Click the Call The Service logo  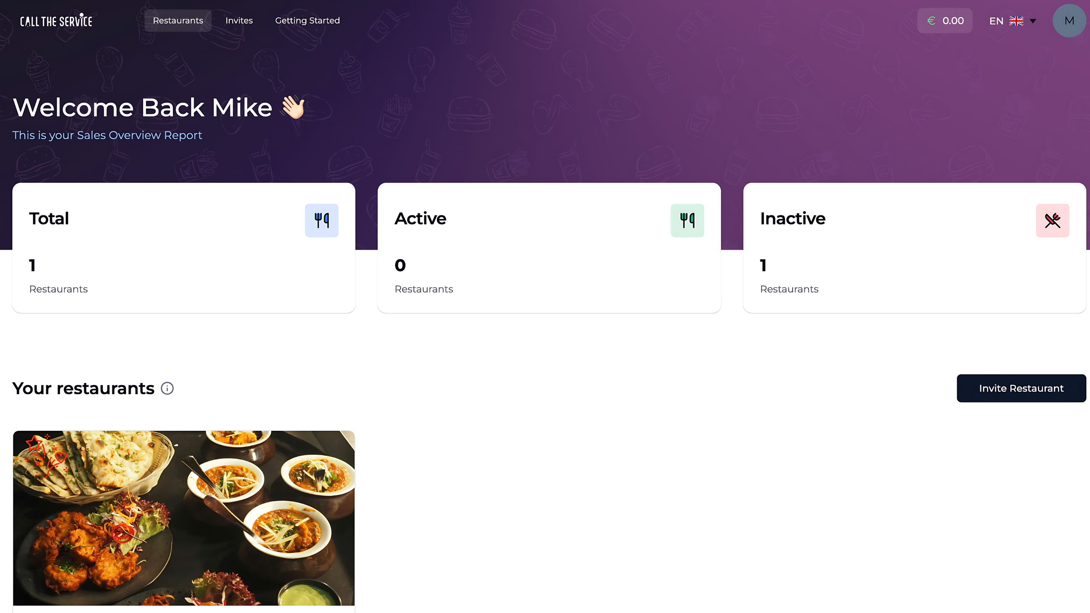[x=56, y=20]
